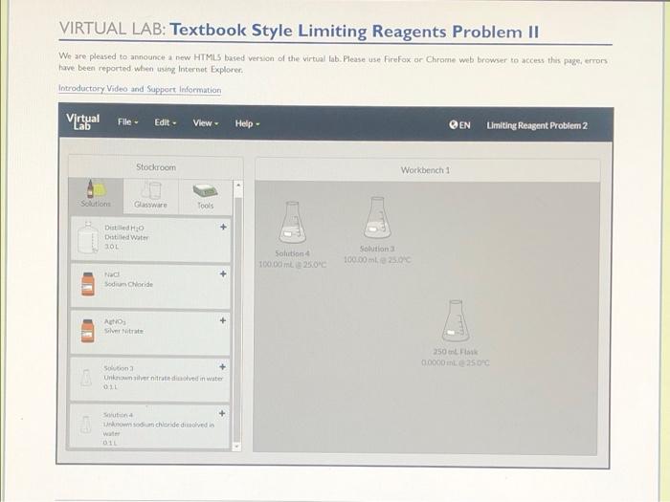
Task: Add Solution 4 with its plus button
Action: coord(222,413)
